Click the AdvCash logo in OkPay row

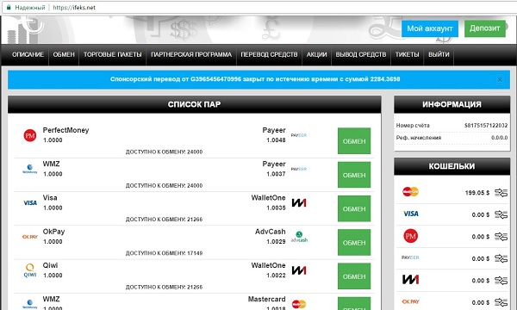(x=299, y=237)
